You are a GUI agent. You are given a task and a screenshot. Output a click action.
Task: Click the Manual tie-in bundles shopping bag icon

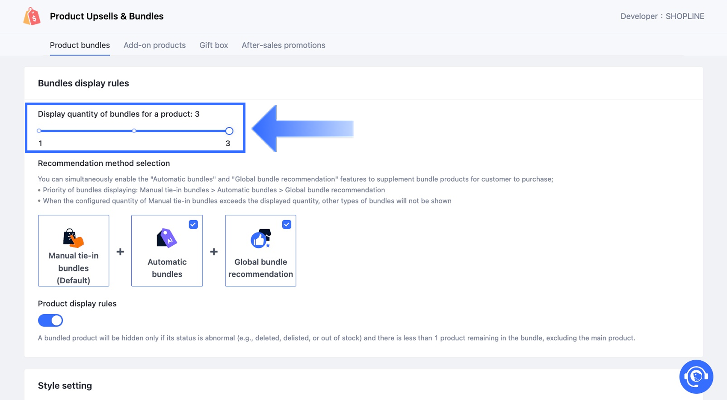tap(73, 238)
